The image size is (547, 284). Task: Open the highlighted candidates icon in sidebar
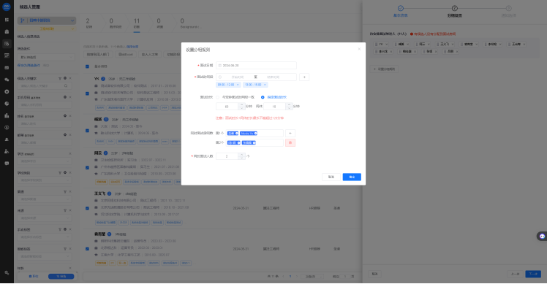tap(7, 44)
